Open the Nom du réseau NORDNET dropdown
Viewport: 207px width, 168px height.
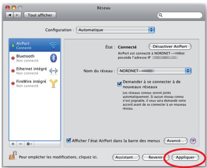(154, 71)
